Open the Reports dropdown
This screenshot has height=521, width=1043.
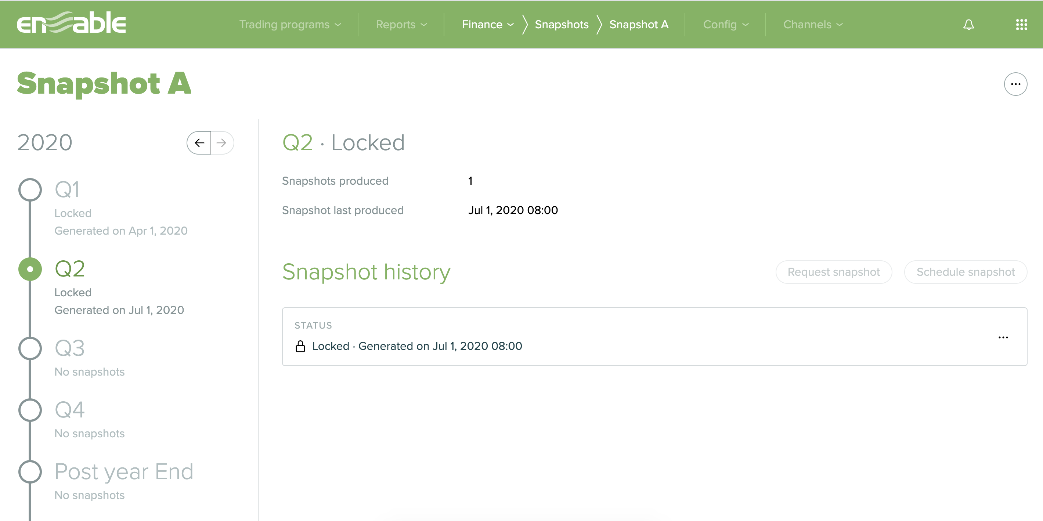(401, 24)
